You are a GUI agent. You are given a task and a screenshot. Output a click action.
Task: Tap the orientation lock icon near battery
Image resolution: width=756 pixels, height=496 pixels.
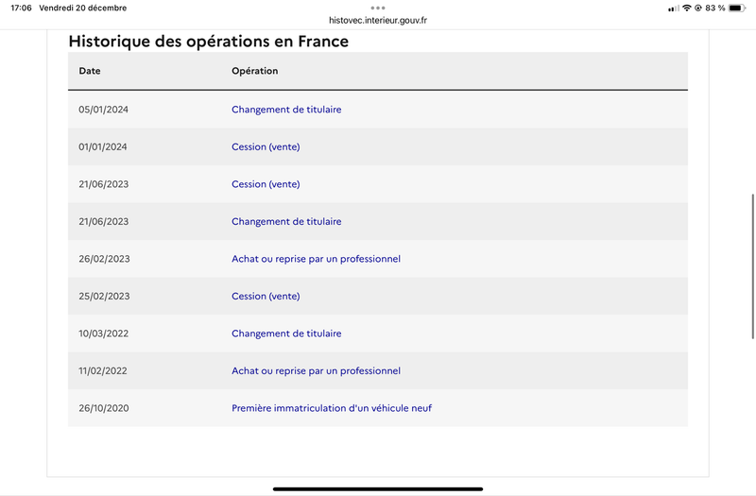click(x=697, y=8)
